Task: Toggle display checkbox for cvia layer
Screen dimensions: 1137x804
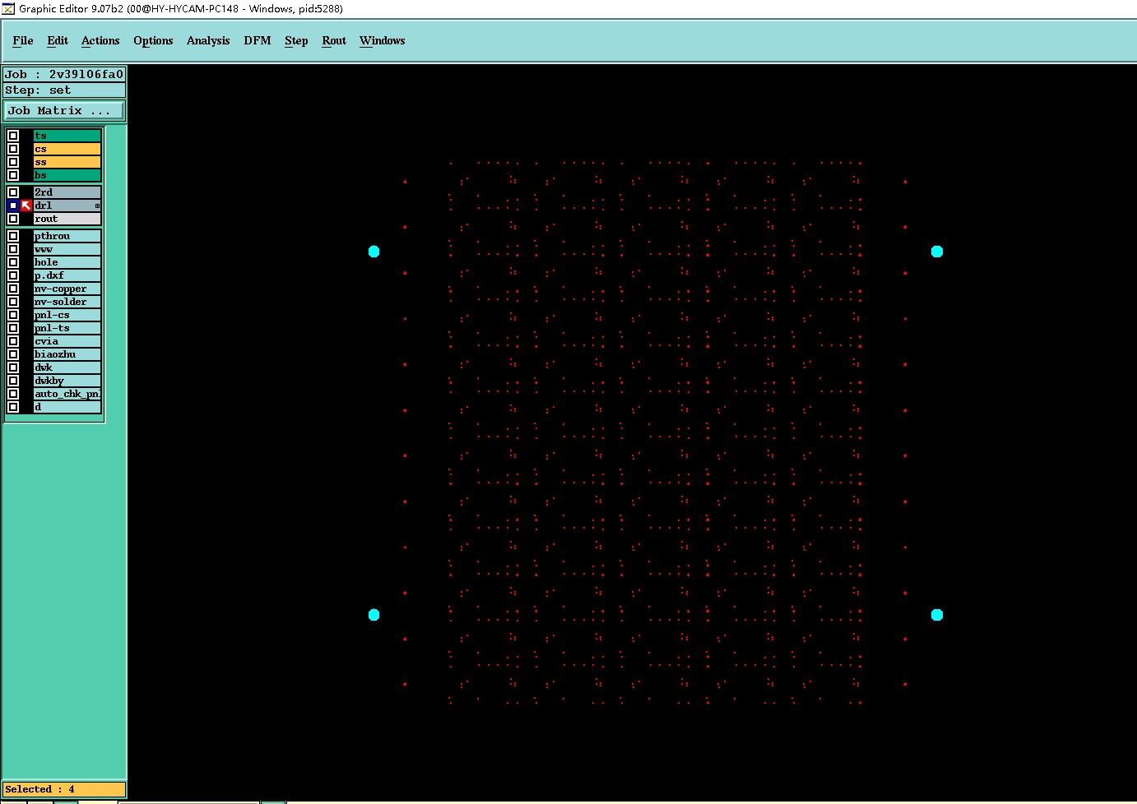Action: (13, 341)
